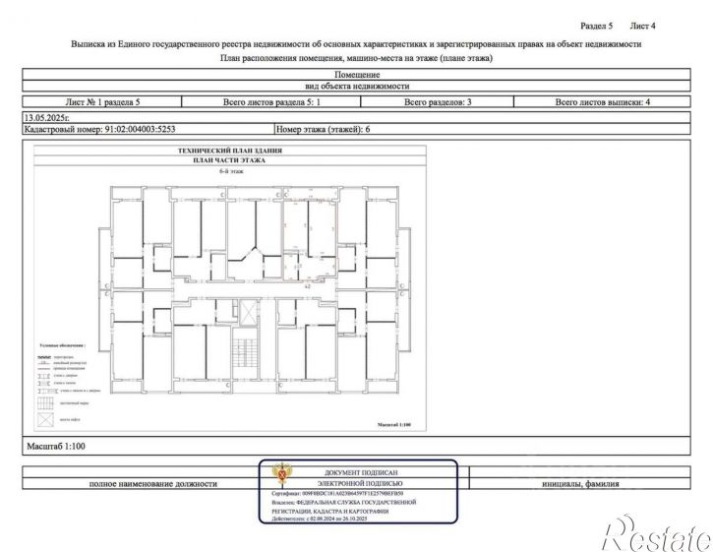
Task: Click the "Выписка из Единого государственного реестра" title line
Action: pos(356,44)
